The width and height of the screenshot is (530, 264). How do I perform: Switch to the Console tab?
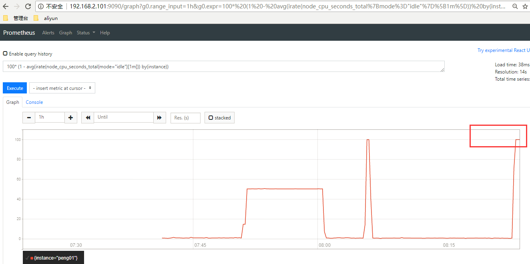point(34,102)
